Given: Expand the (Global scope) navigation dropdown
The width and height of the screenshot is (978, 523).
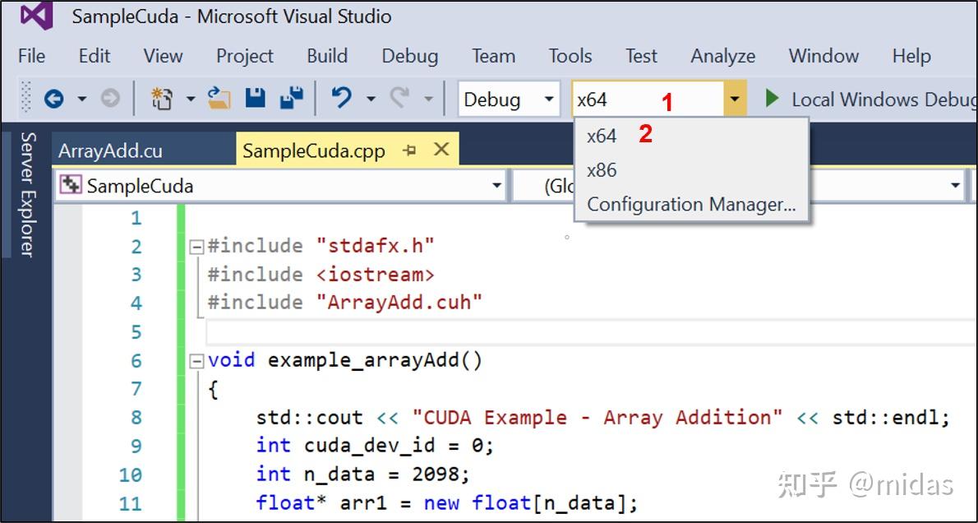Looking at the screenshot, I should pos(956,185).
